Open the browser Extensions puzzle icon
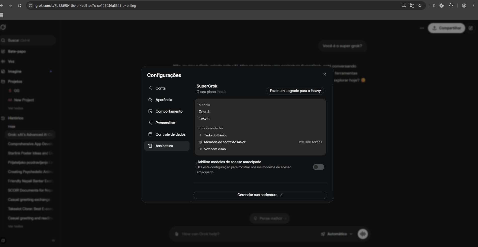This screenshot has width=478, height=247. [x=451, y=6]
